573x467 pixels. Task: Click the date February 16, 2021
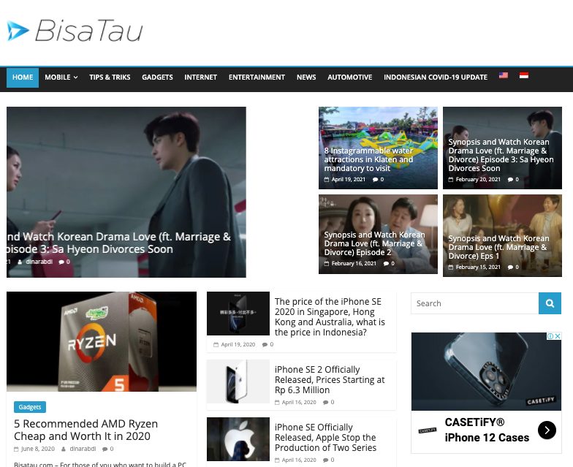pyautogui.click(x=354, y=263)
